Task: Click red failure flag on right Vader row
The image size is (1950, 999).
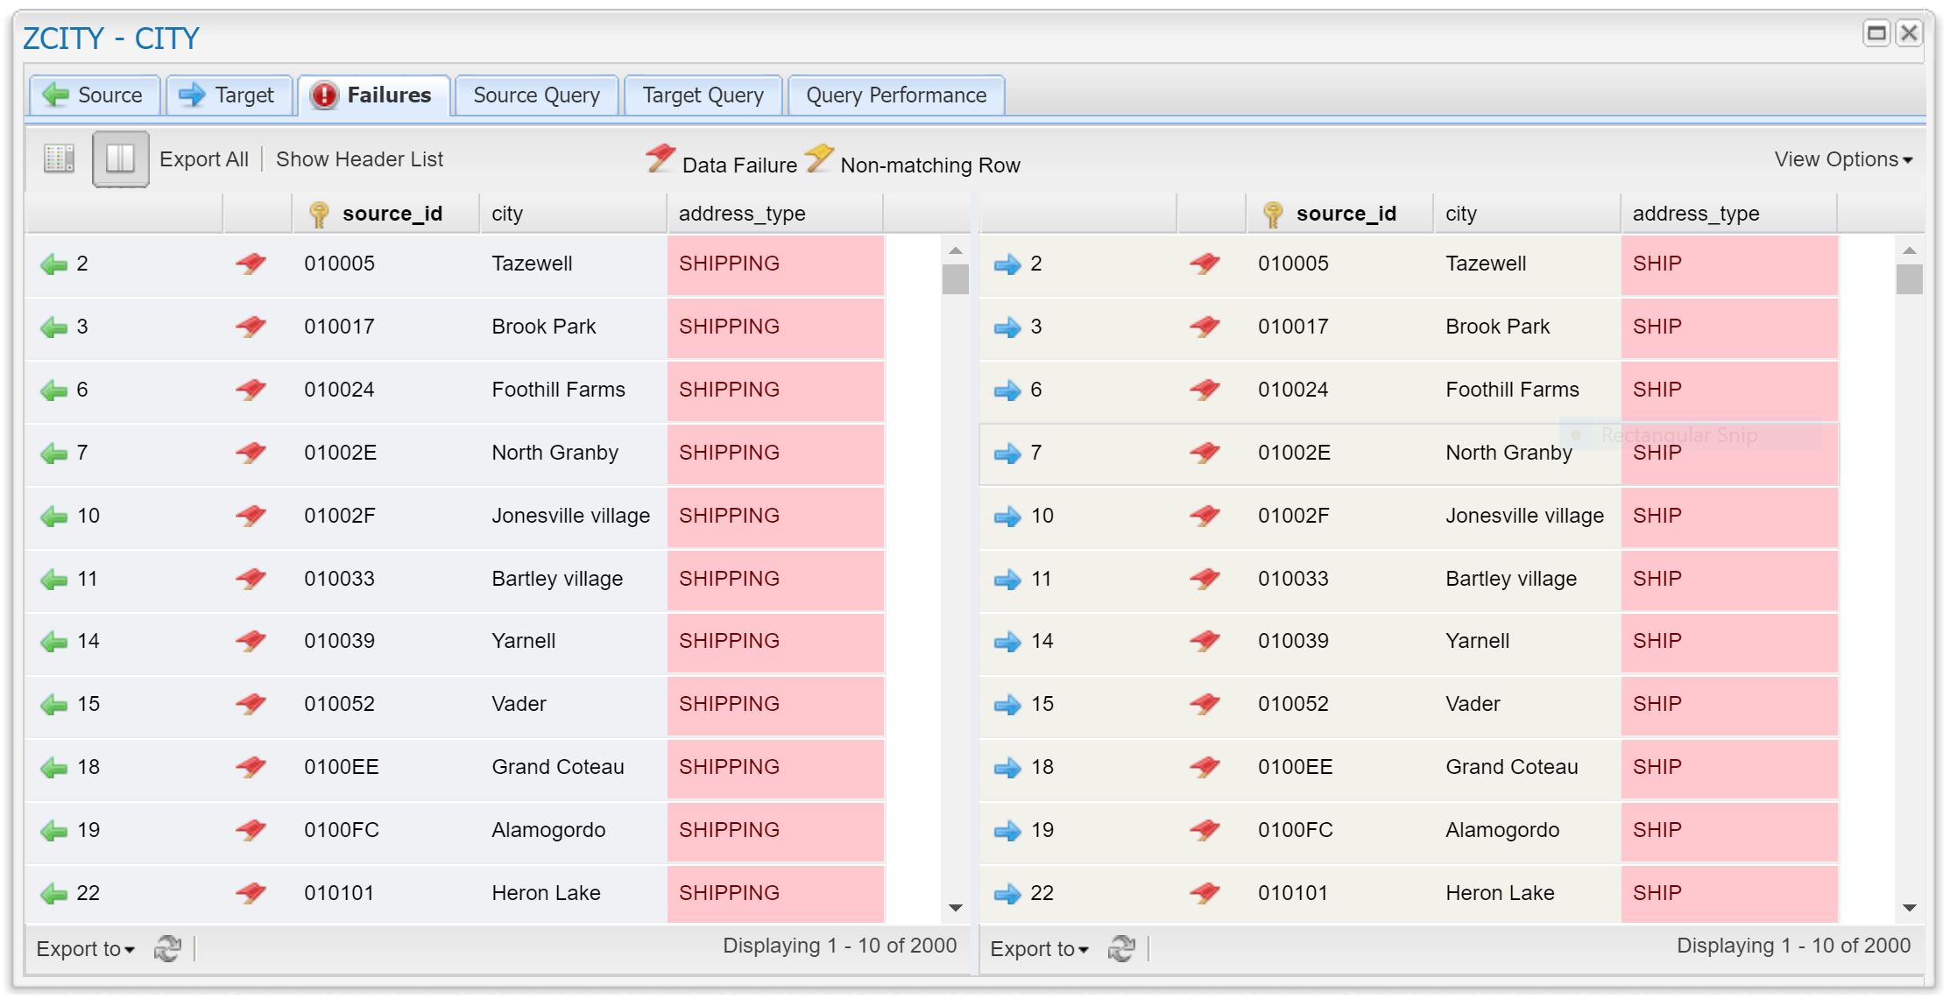Action: click(x=1205, y=704)
